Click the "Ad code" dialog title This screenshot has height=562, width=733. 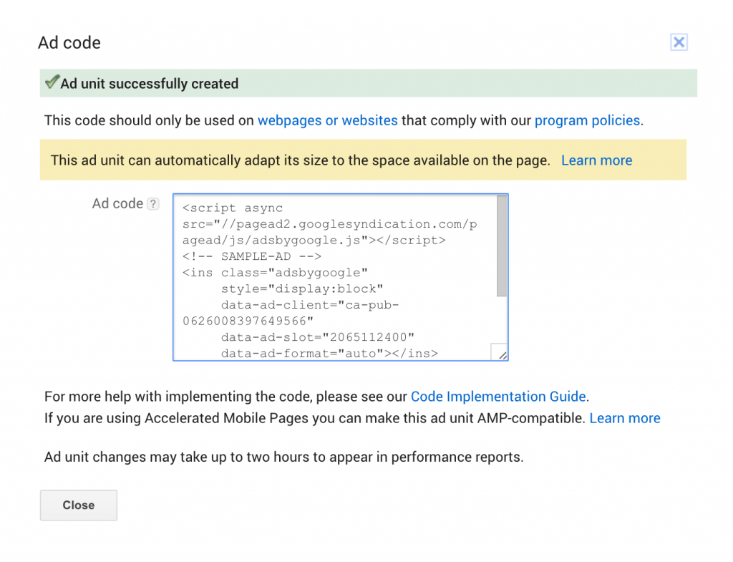69,43
